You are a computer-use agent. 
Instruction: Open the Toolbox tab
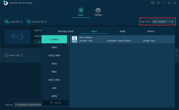pyautogui.click(x=98, y=12)
